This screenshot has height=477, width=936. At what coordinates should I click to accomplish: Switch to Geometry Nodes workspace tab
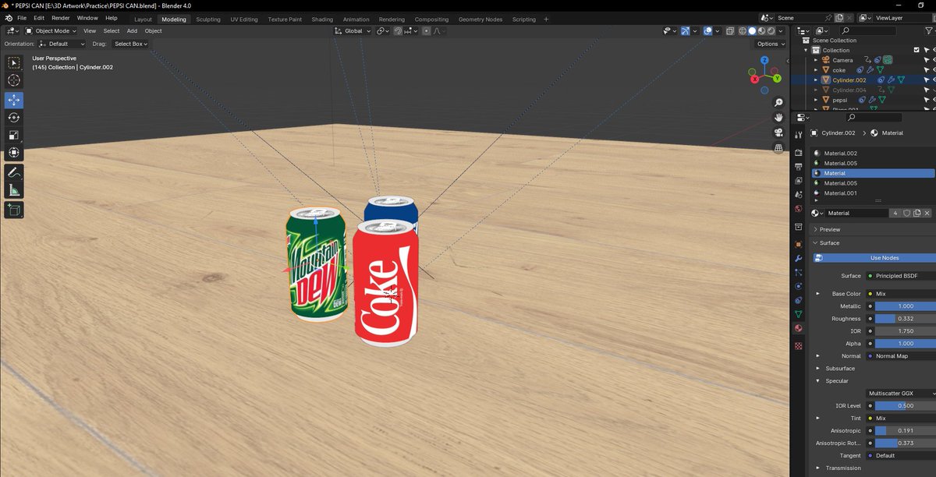click(x=480, y=19)
